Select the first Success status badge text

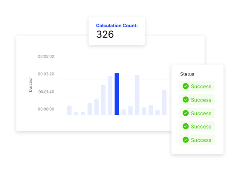[201, 86]
